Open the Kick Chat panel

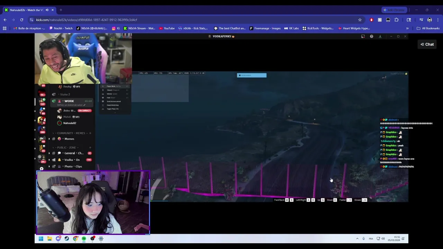pos(427,44)
